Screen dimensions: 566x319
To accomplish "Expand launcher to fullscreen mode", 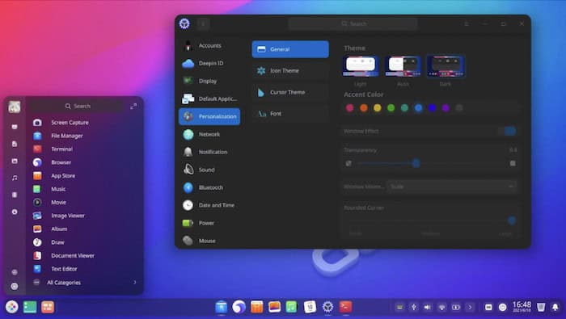I will (133, 107).
